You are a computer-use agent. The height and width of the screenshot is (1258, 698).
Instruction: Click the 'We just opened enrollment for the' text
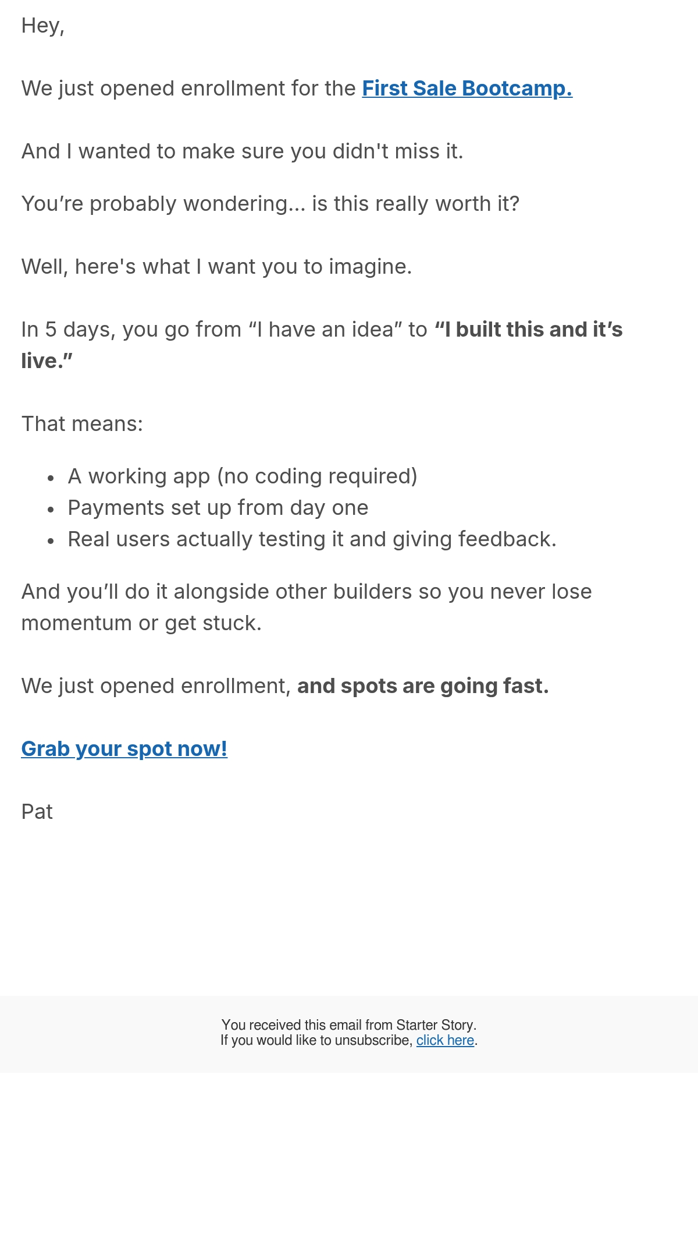188,89
